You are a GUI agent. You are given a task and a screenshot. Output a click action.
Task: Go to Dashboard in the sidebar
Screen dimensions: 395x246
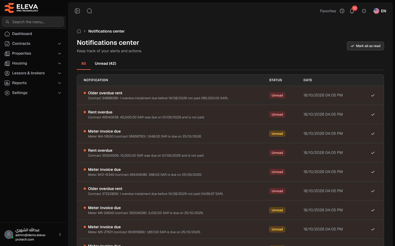pos(33,34)
